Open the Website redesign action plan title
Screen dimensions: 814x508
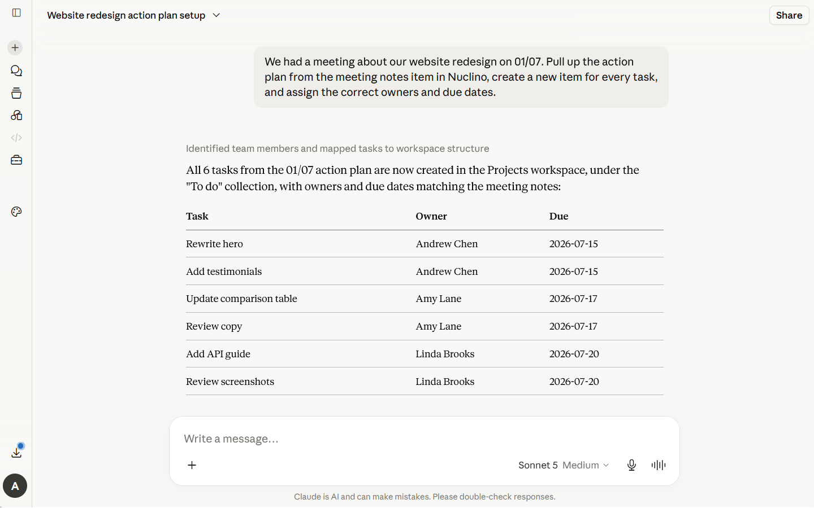(126, 15)
